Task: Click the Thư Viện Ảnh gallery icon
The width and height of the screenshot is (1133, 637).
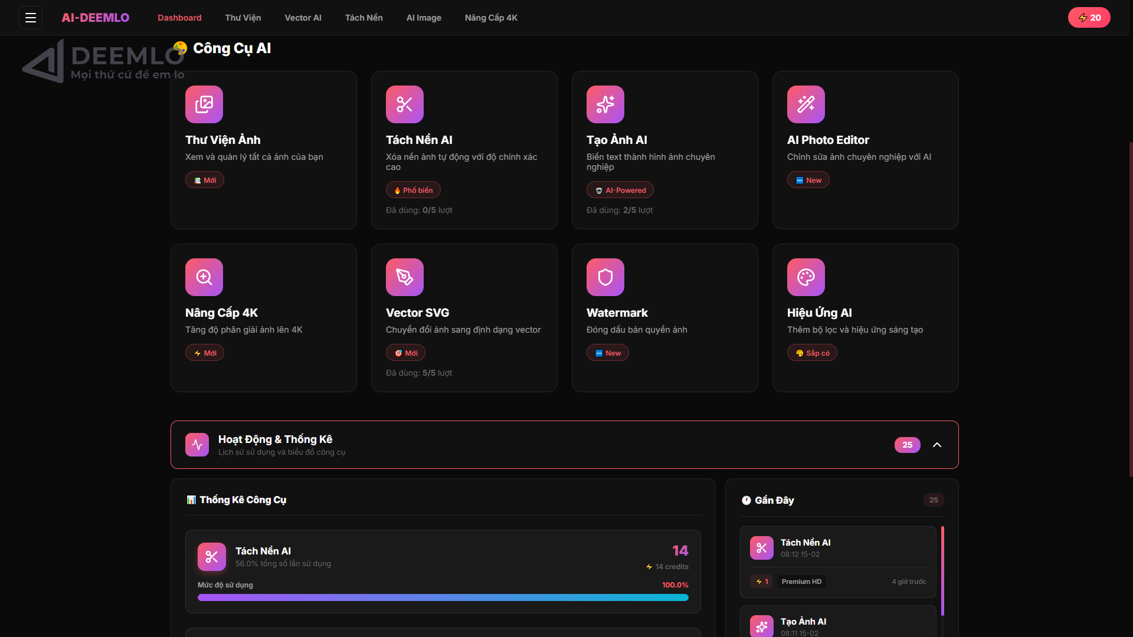Action: click(x=204, y=104)
